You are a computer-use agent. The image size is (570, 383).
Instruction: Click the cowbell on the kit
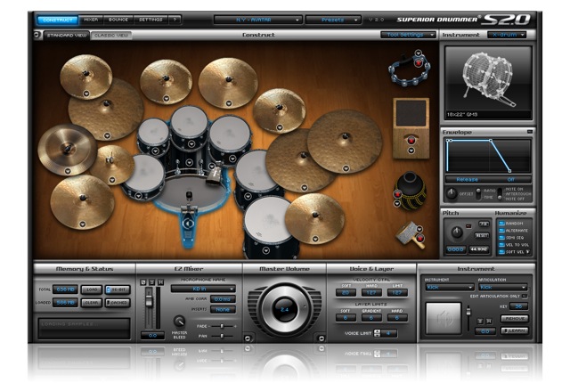click(214, 175)
